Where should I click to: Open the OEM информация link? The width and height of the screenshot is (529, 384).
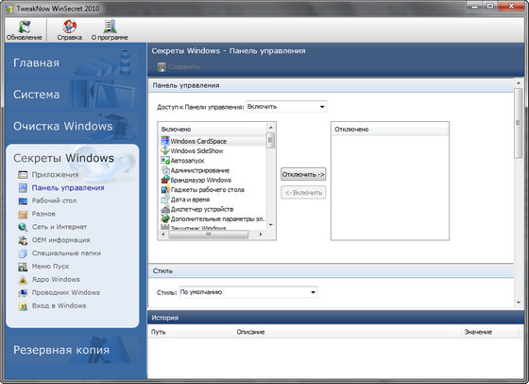(61, 240)
